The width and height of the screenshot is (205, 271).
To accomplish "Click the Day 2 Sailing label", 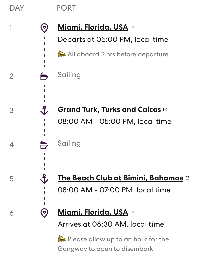I will [69, 75].
